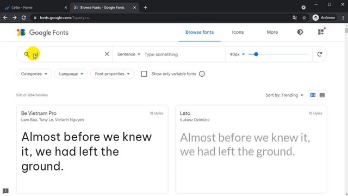
Task: Click the Type something preview field
Action: pyautogui.click(x=184, y=54)
